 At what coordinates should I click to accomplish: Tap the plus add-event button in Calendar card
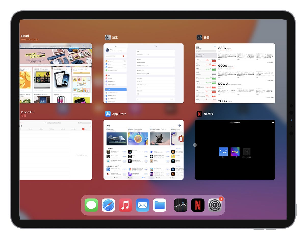pyautogui.click(x=22, y=123)
